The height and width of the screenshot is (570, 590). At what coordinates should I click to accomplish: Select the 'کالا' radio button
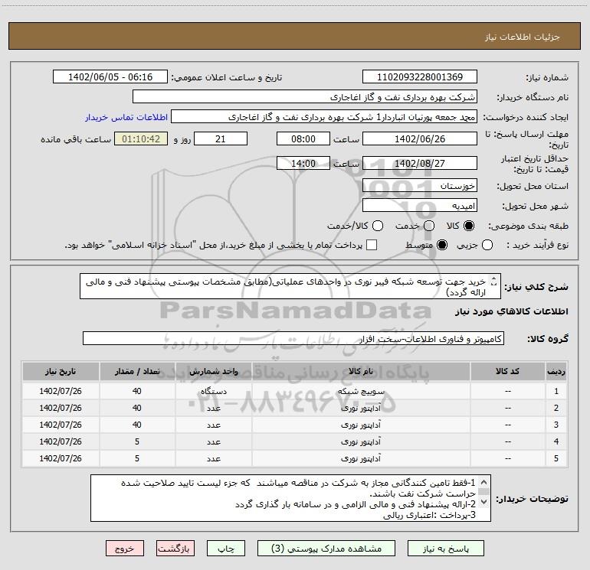point(469,226)
